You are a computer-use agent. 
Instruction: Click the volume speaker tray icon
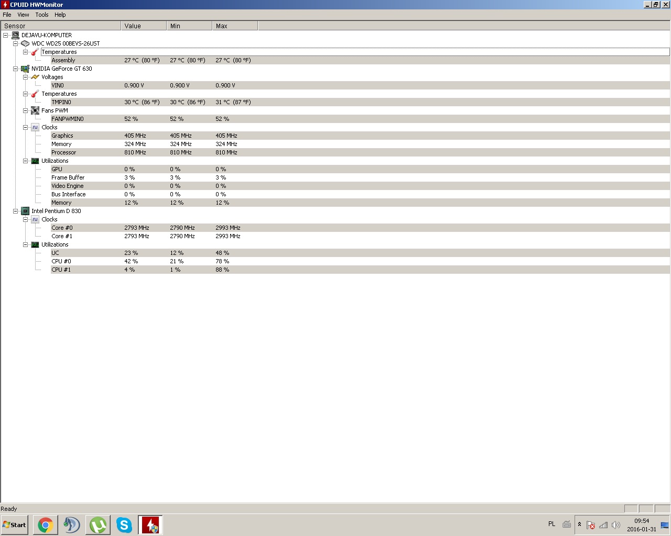click(616, 525)
